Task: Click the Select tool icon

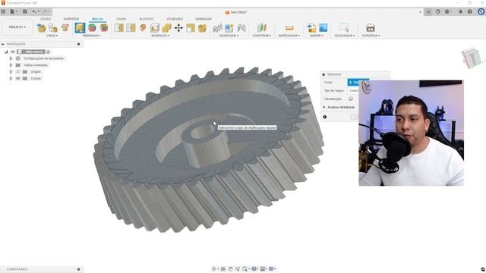Action: (x=344, y=28)
